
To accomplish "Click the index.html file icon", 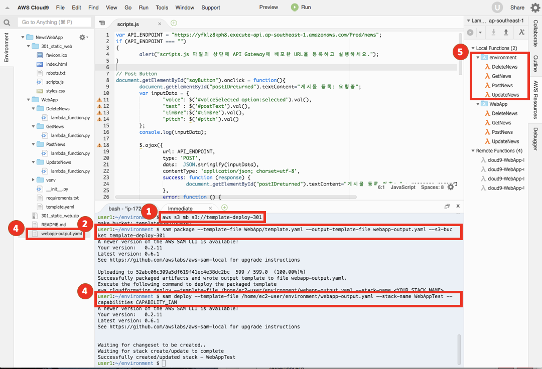I will [40, 64].
